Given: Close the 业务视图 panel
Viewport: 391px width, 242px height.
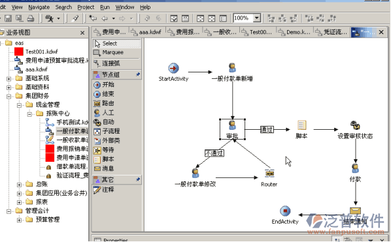Looking at the screenshot, I should pos(82,33).
